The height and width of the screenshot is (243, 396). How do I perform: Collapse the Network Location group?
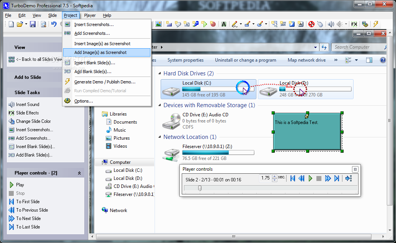[x=160, y=137]
